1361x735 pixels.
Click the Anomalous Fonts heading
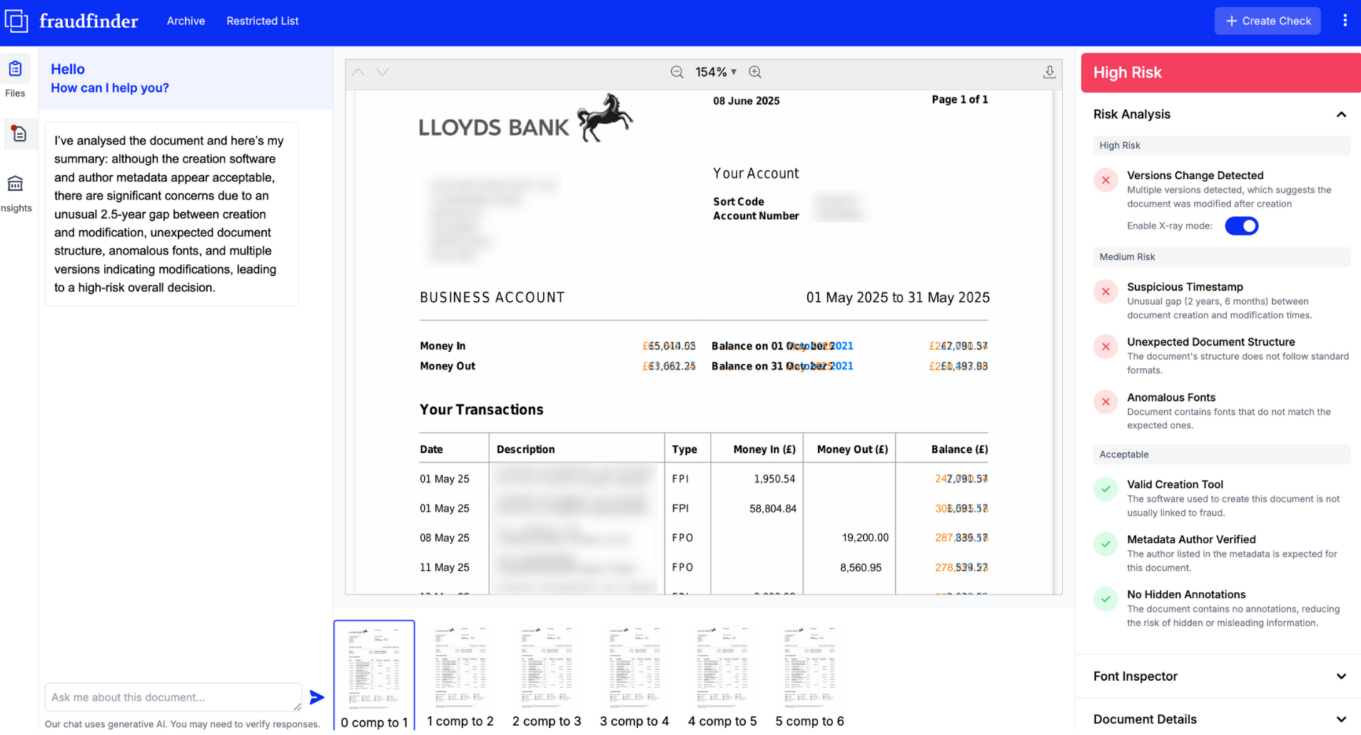[1171, 397]
